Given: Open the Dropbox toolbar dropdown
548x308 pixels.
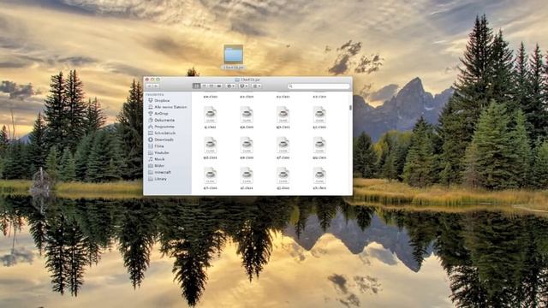Looking at the screenshot, I should [243, 86].
